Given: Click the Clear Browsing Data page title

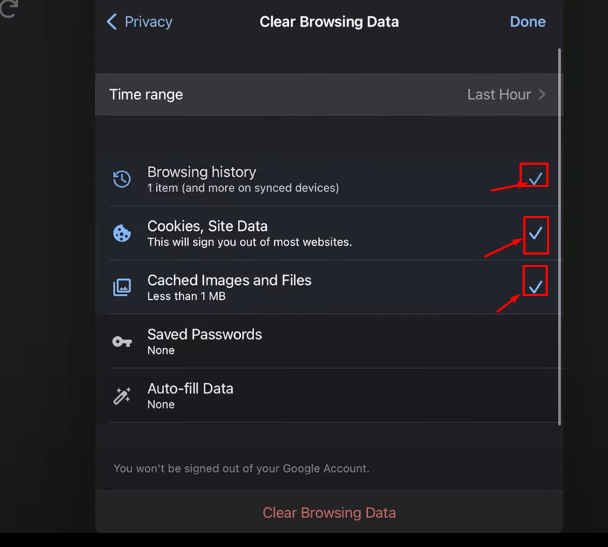Looking at the screenshot, I should (329, 22).
